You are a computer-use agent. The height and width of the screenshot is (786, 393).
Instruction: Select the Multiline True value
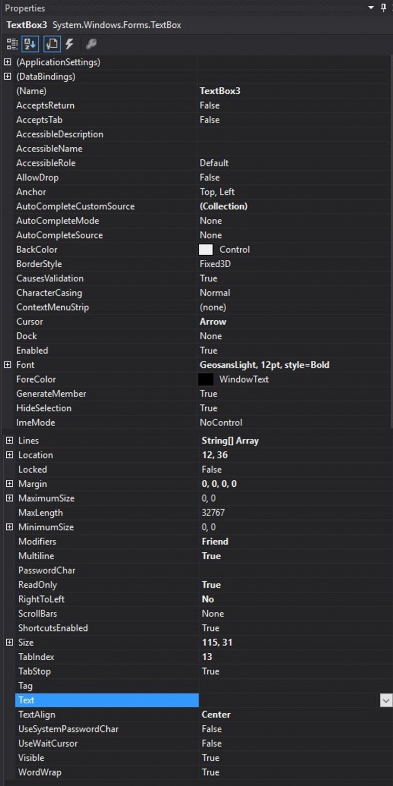(x=211, y=556)
